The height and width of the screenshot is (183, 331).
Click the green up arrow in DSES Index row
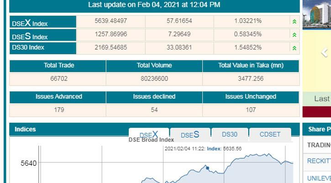click(294, 35)
